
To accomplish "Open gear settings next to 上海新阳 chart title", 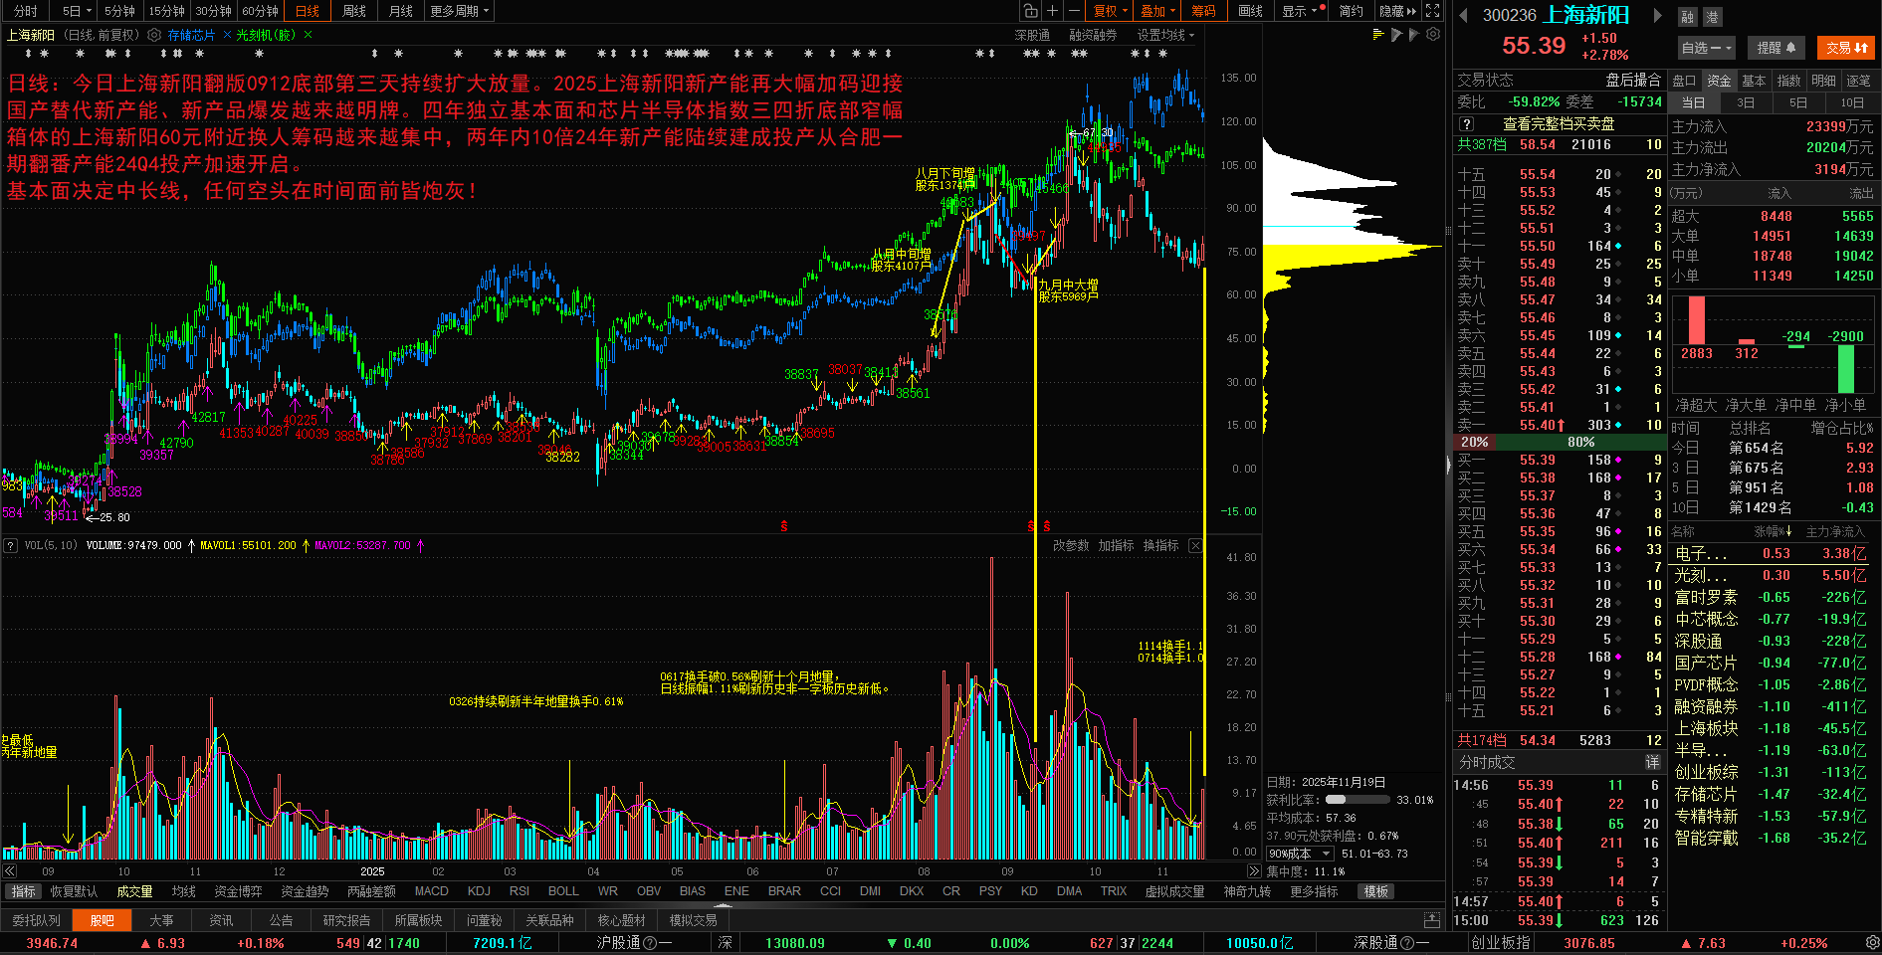I will coord(154,35).
